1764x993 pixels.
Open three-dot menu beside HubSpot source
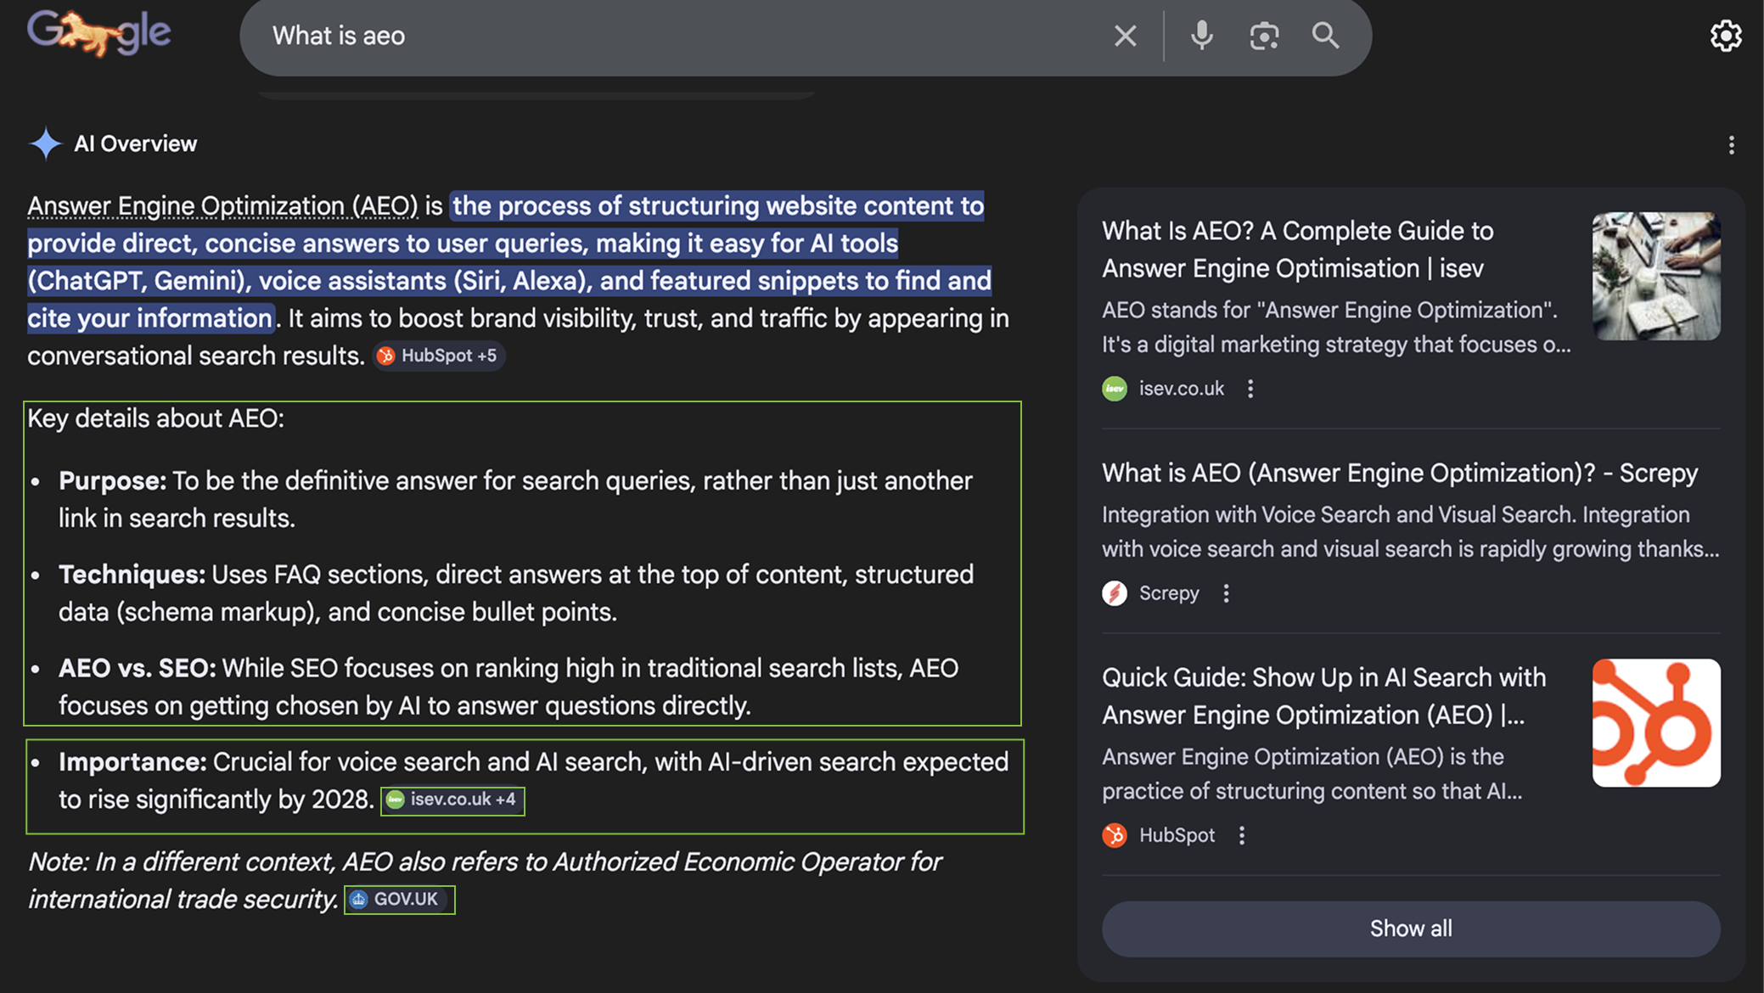1241,835
